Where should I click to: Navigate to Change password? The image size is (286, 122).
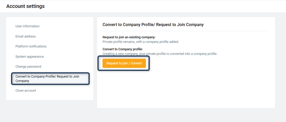(x=28, y=67)
